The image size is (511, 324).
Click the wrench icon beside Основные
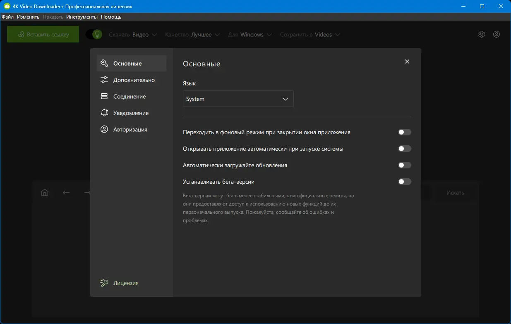(x=104, y=64)
